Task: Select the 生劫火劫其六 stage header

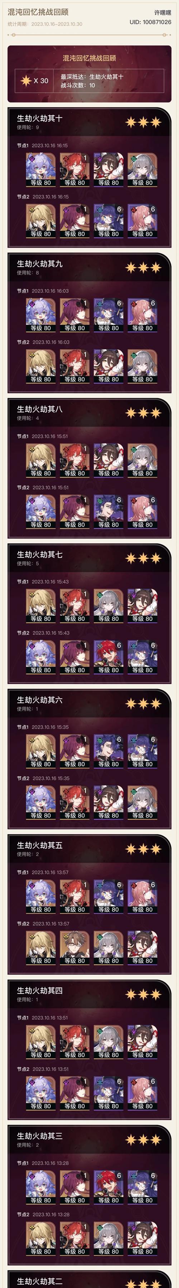Action: pos(40,699)
